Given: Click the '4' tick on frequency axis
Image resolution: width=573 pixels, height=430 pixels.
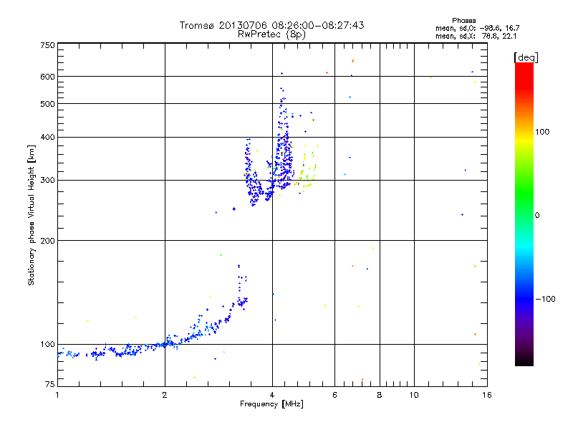Looking at the screenshot, I should 272,395.
